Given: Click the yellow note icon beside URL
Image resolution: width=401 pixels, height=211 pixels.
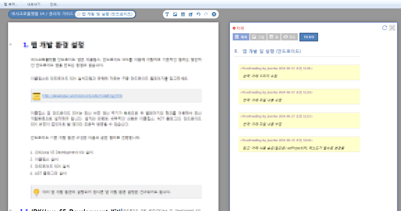Looking at the screenshot, I should [36, 96].
